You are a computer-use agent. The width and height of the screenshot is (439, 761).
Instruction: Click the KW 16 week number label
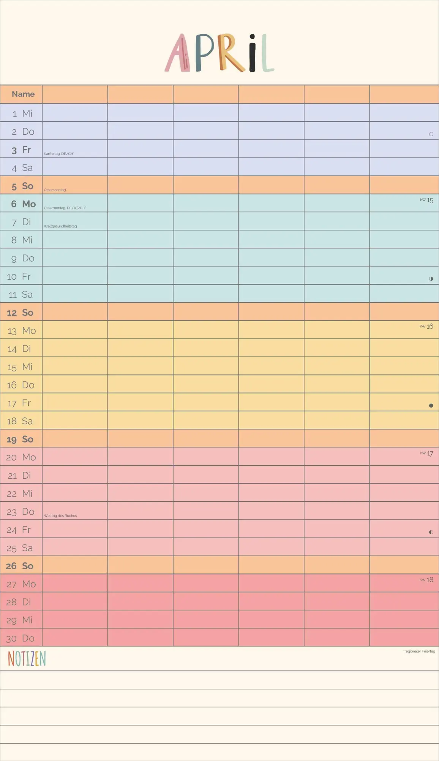coord(427,326)
